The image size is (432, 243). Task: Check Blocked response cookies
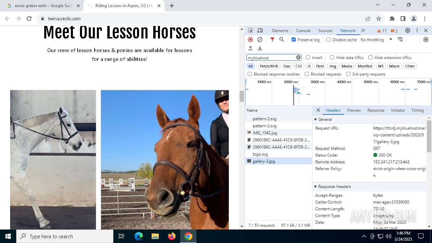pyautogui.click(x=250, y=74)
